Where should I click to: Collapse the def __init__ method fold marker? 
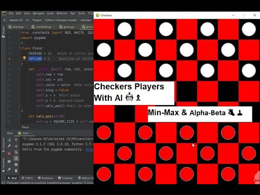pos(19,69)
